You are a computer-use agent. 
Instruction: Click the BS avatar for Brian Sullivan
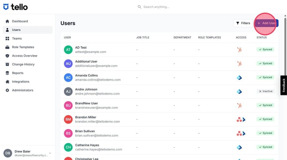(68, 133)
